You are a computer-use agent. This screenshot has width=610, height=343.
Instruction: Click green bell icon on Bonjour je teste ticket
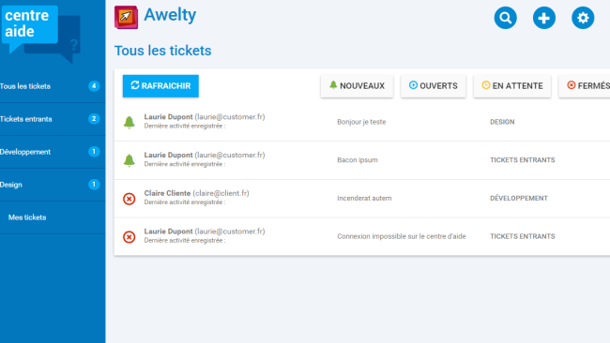point(130,122)
